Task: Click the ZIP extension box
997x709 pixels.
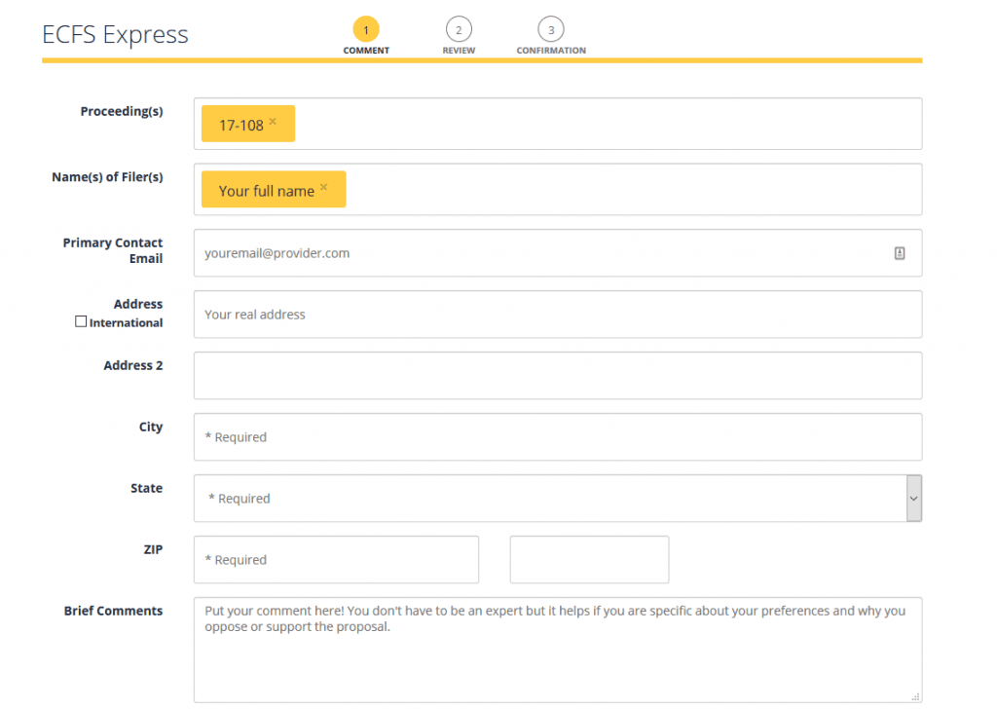Action: 589,560
